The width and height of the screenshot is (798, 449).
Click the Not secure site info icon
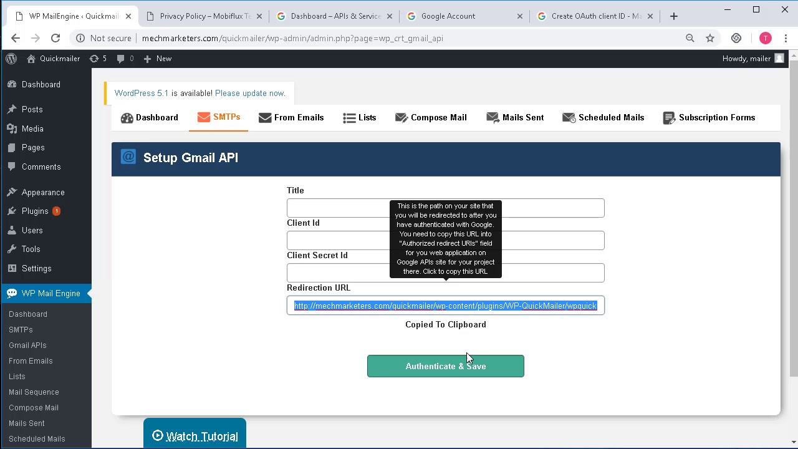(x=80, y=38)
